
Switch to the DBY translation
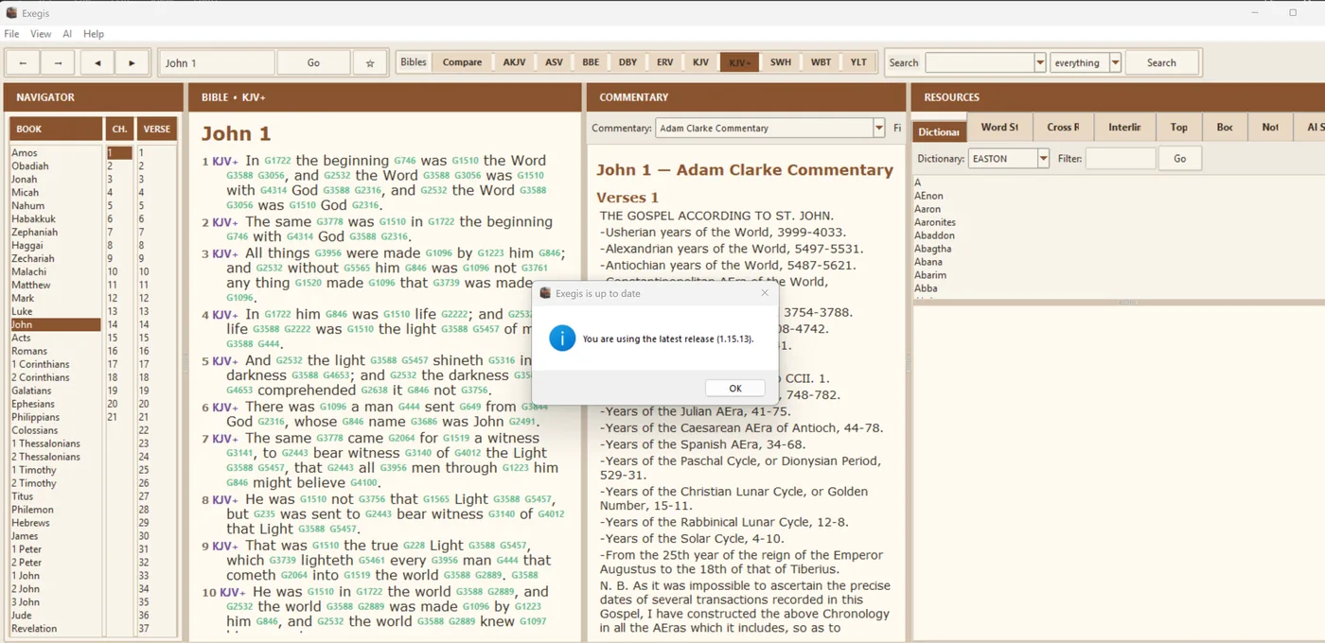(627, 62)
